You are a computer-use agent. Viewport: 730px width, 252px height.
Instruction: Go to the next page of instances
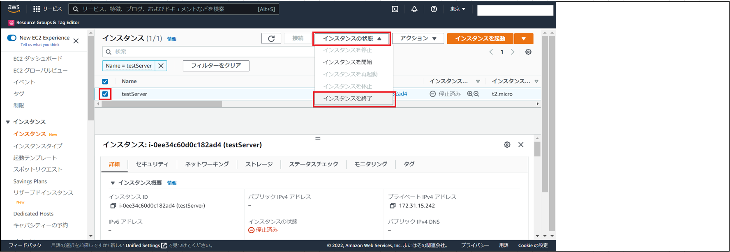point(513,52)
